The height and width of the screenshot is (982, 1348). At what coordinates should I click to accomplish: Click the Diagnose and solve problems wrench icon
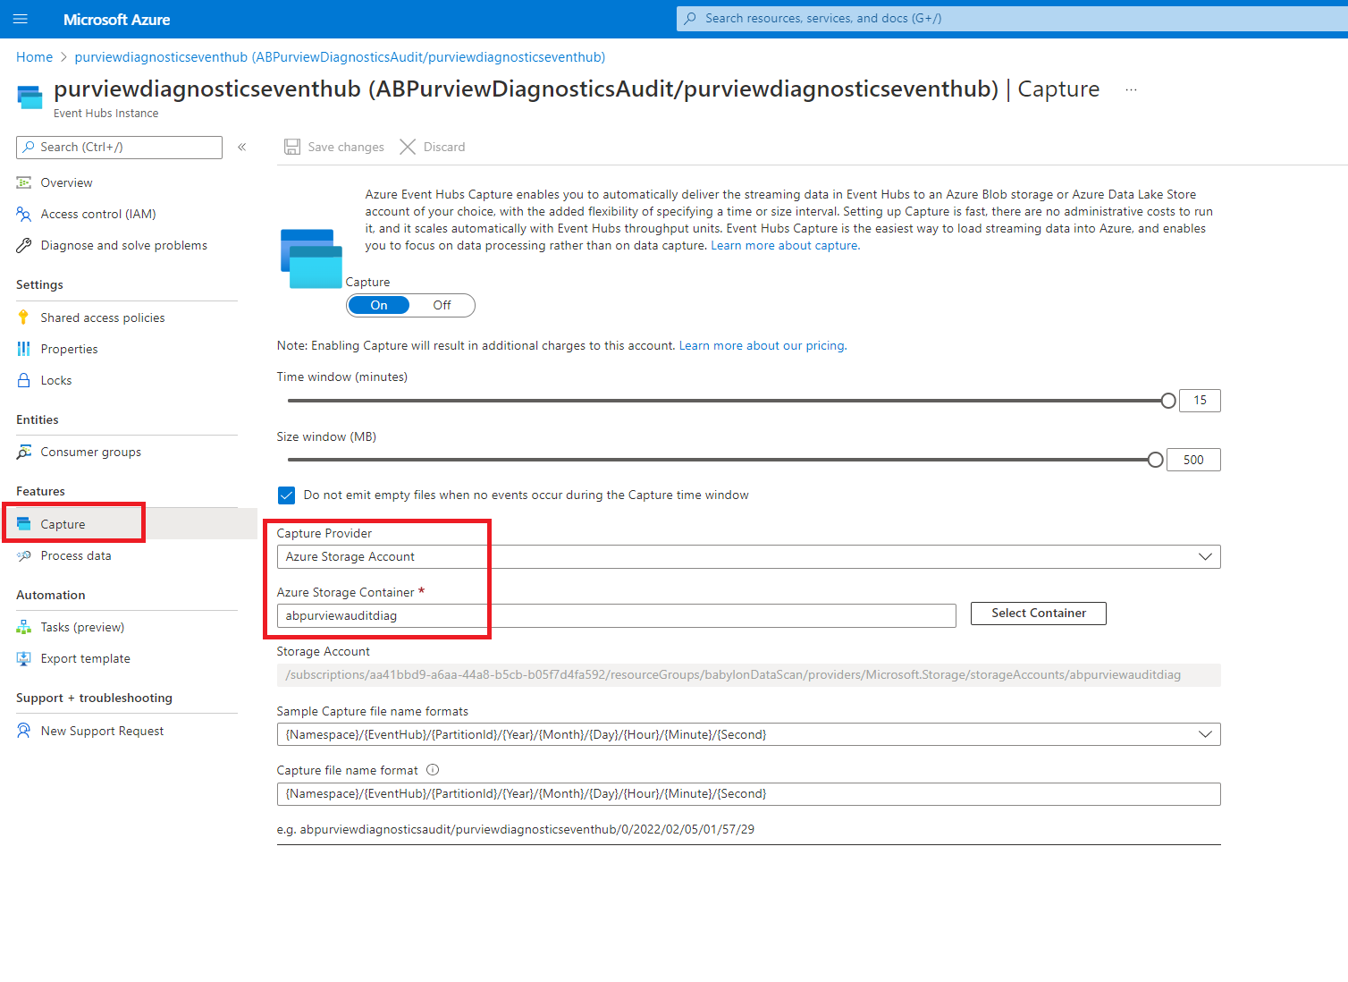24,245
